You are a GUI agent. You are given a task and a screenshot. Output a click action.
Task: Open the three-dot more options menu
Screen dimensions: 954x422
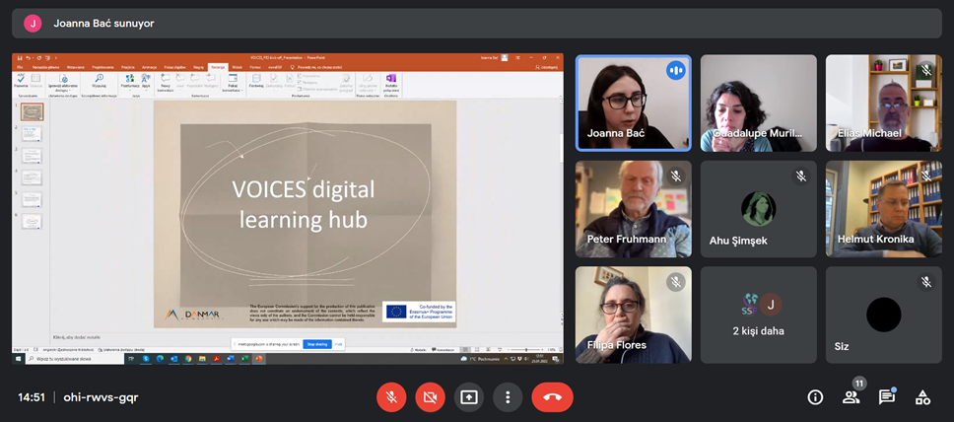[508, 397]
